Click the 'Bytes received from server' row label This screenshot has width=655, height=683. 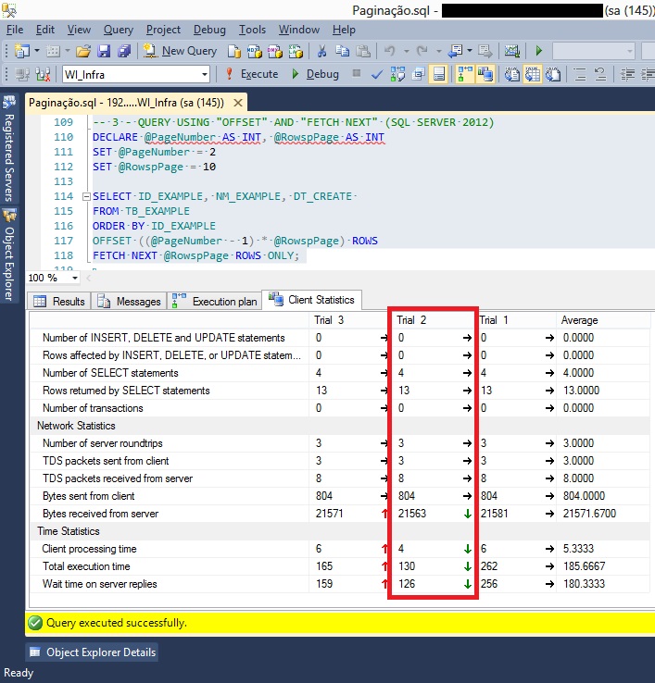100,514
